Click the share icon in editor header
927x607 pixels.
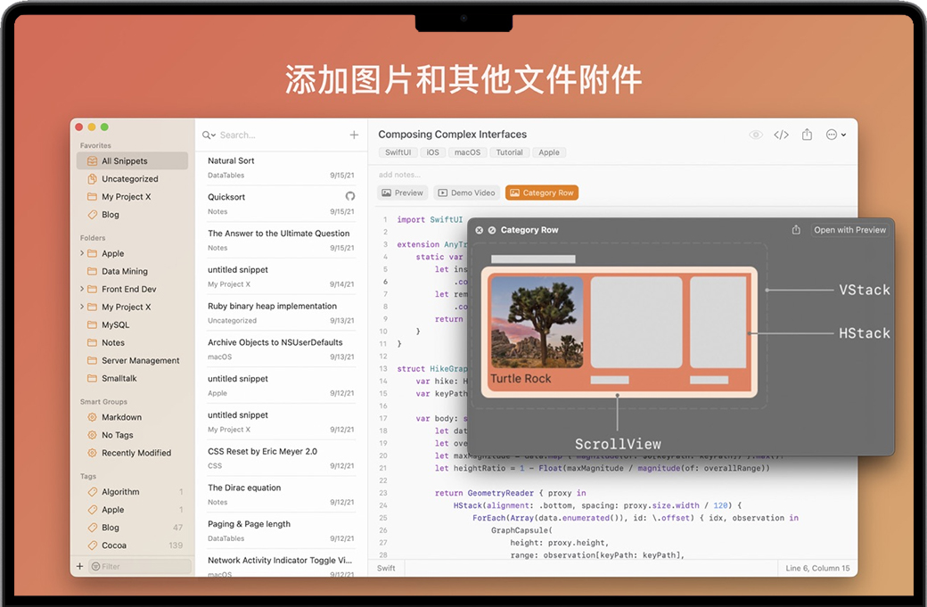[x=807, y=135]
